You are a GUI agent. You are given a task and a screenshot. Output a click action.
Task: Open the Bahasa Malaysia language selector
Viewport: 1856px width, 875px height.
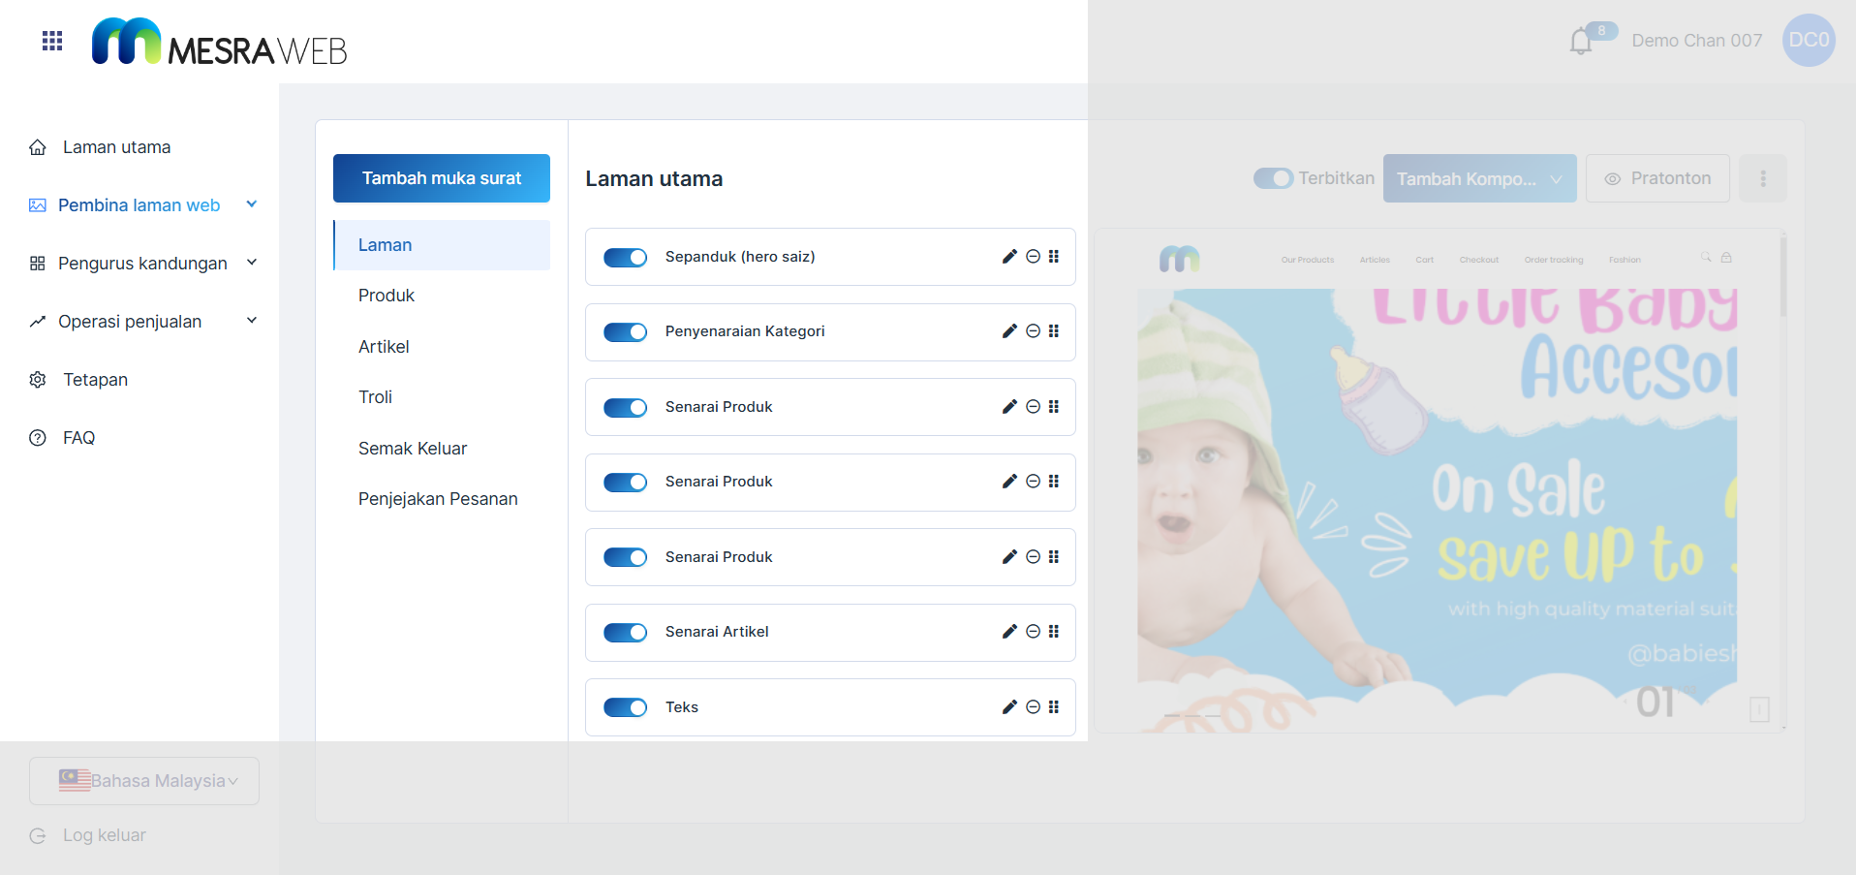[144, 781]
